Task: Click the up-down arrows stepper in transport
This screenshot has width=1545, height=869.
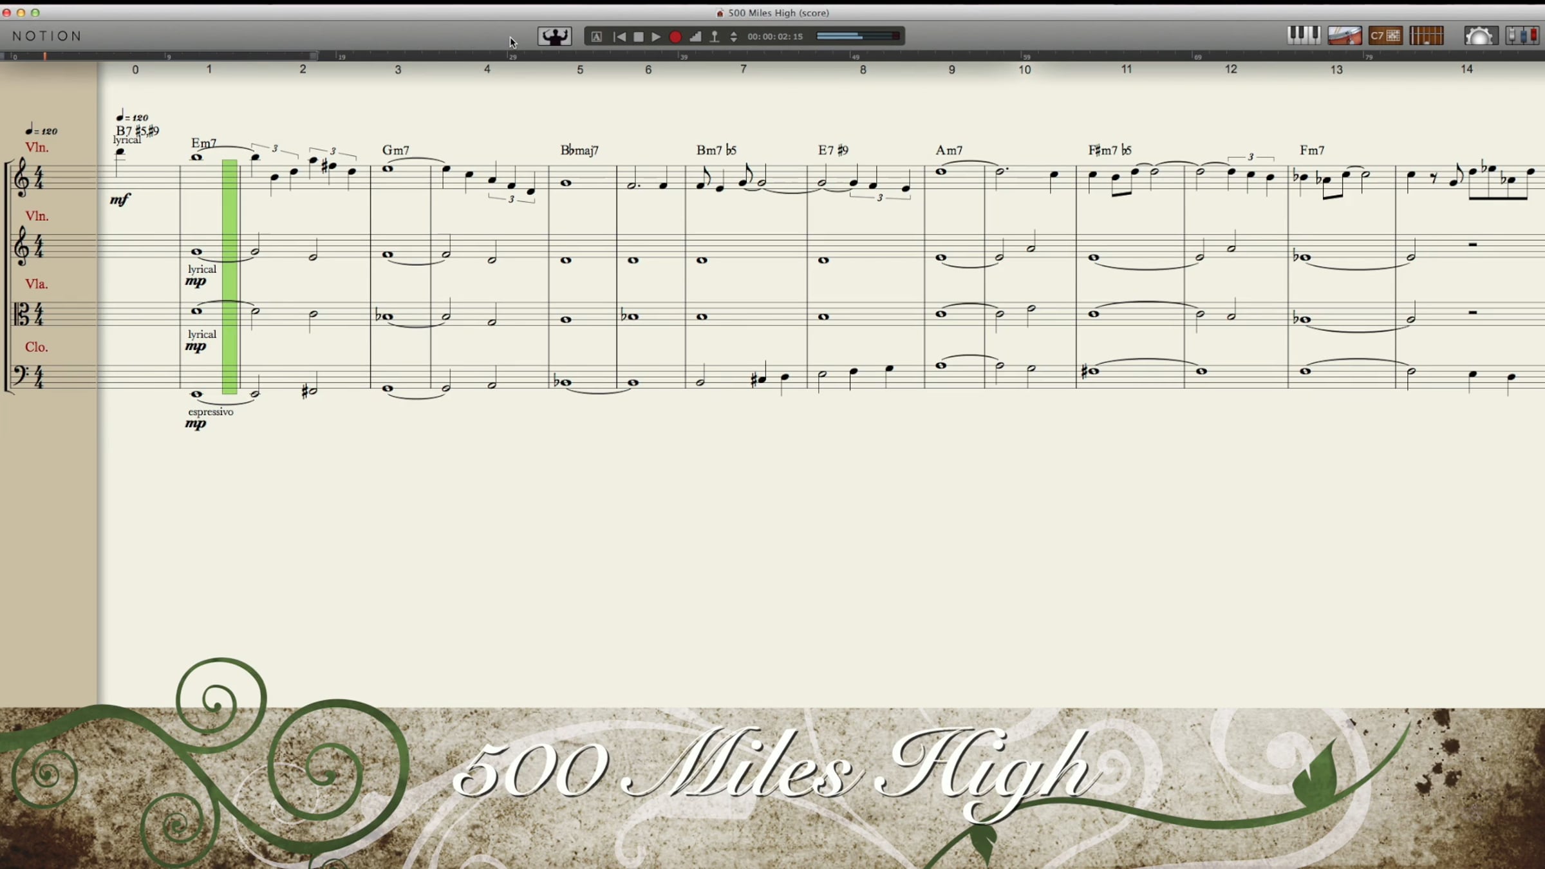Action: (x=733, y=37)
